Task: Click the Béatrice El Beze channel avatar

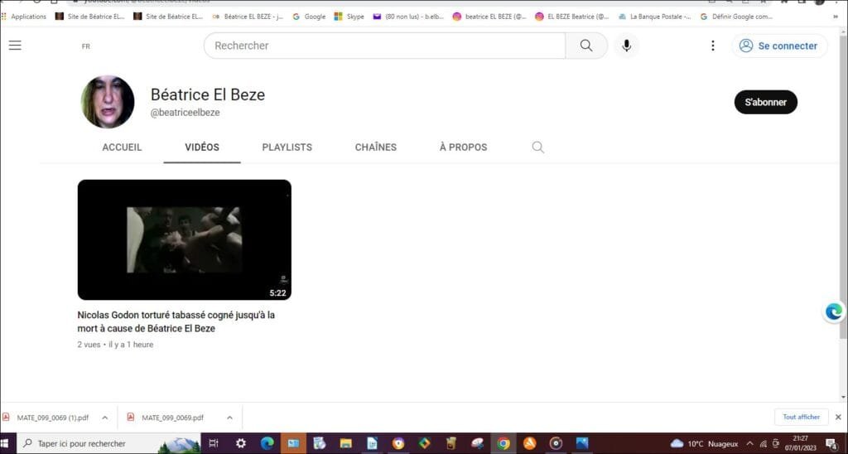Action: click(108, 102)
